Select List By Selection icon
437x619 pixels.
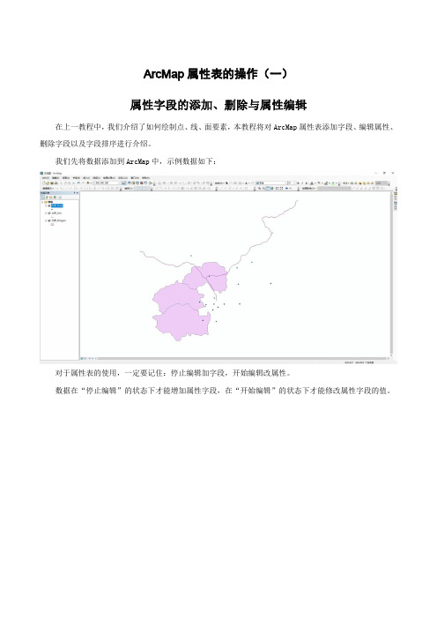click(55, 197)
